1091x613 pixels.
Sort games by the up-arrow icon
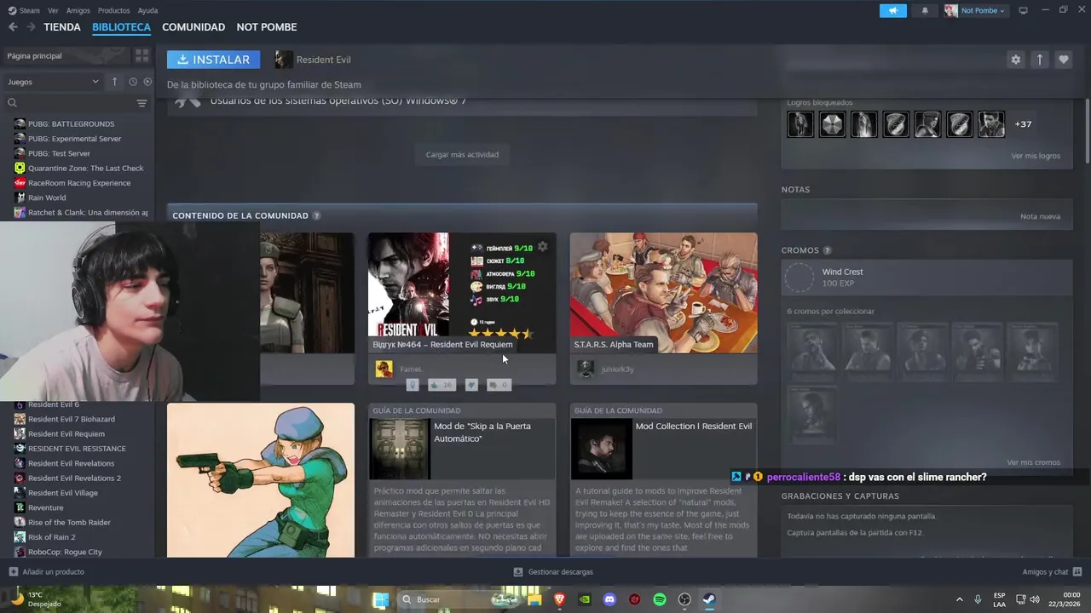[x=114, y=82]
